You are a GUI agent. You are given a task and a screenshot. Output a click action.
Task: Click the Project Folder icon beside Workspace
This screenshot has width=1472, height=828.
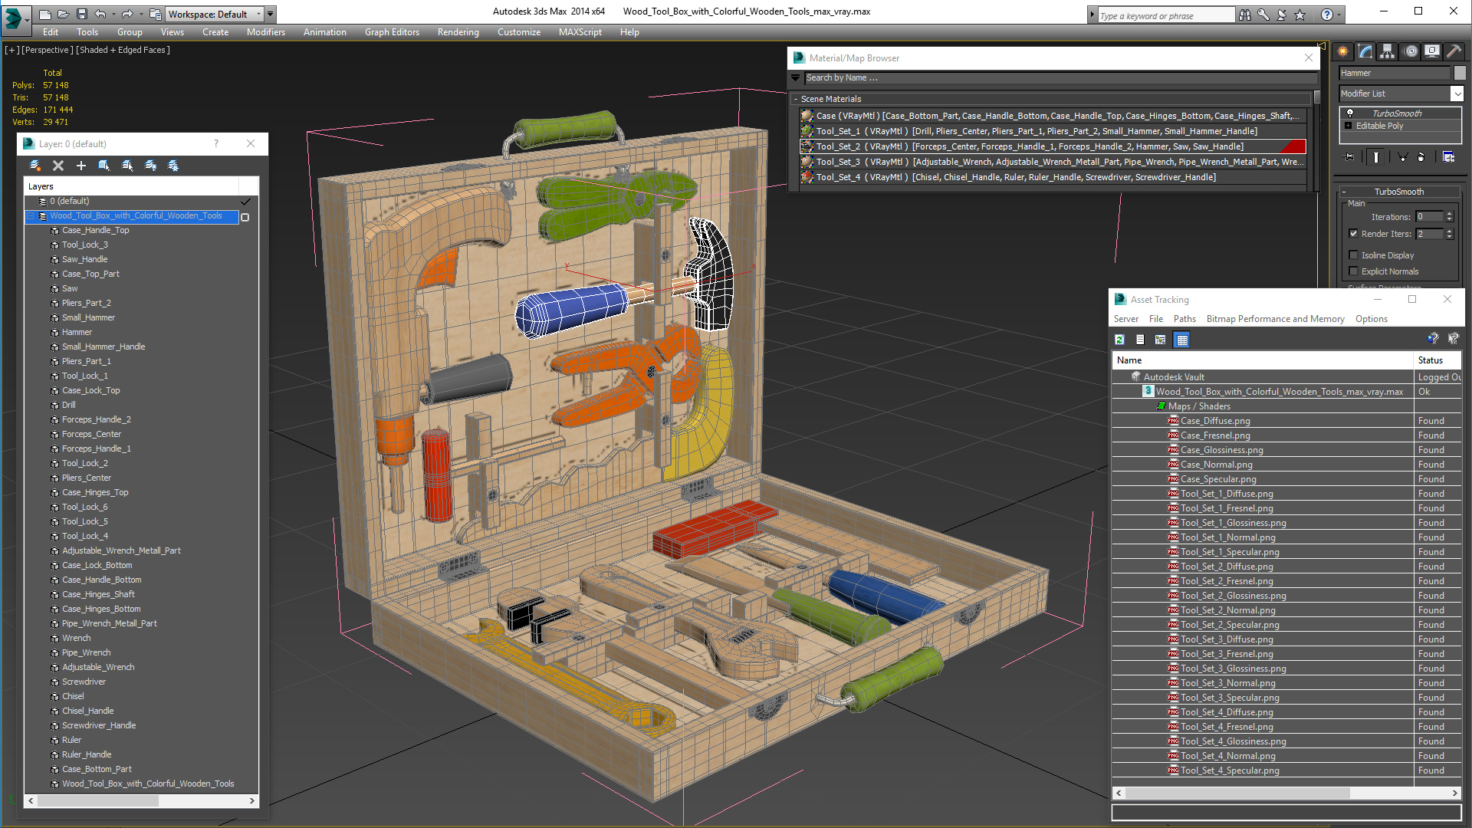point(156,14)
